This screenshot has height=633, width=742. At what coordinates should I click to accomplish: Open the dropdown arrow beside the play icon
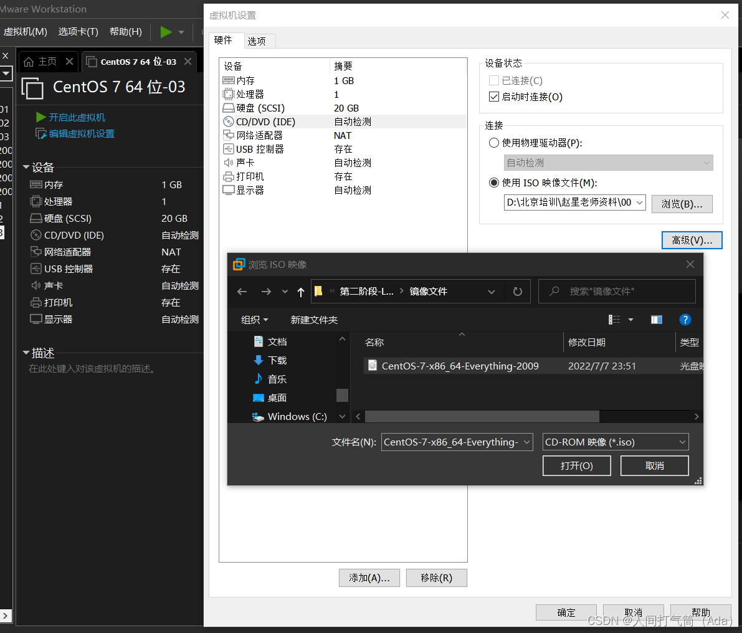tap(181, 32)
